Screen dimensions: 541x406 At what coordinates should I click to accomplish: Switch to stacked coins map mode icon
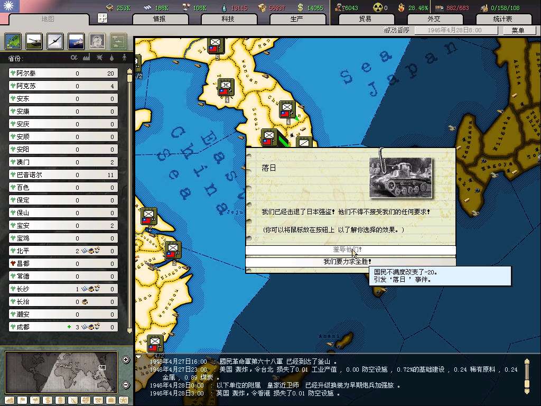click(x=60, y=401)
